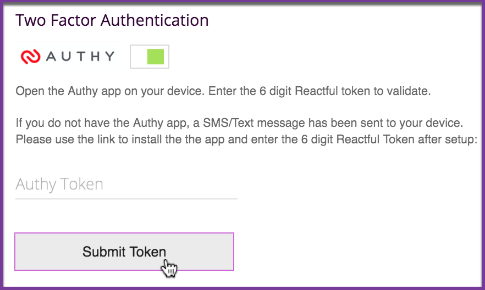
Task: Click the word "link" in the install instructions
Action: point(120,139)
